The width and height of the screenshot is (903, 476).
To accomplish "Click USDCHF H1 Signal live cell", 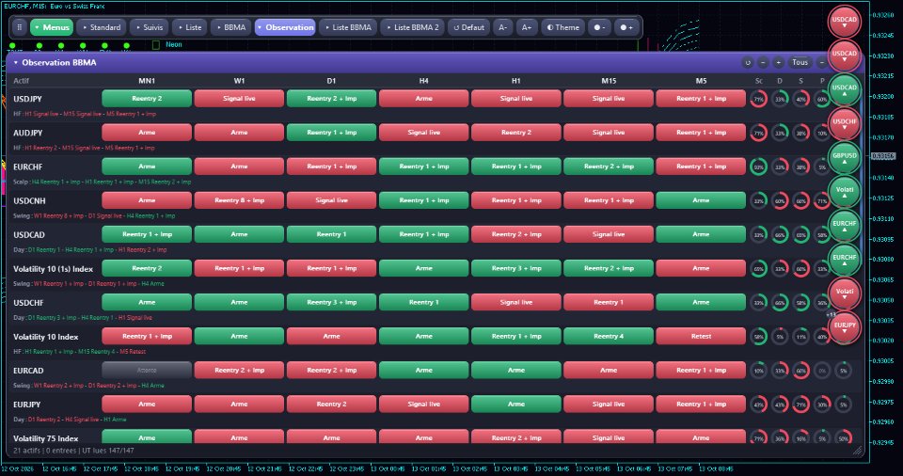I will tap(516, 303).
